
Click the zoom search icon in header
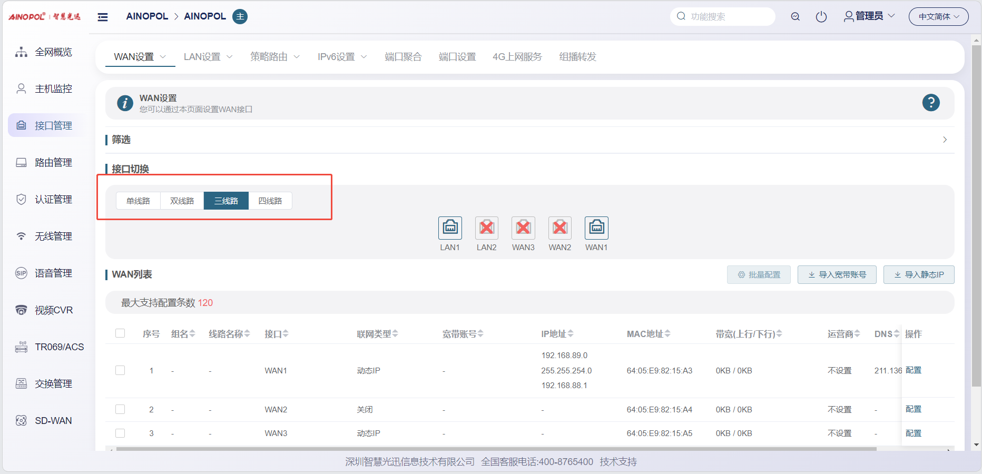click(x=795, y=17)
